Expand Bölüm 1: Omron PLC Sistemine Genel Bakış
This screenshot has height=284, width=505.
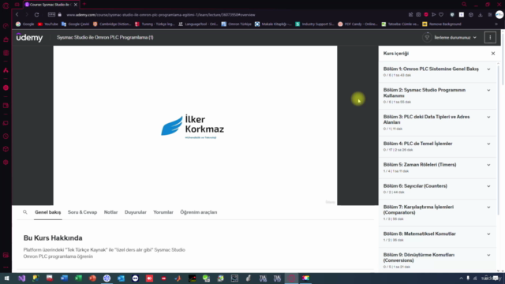(x=437, y=72)
